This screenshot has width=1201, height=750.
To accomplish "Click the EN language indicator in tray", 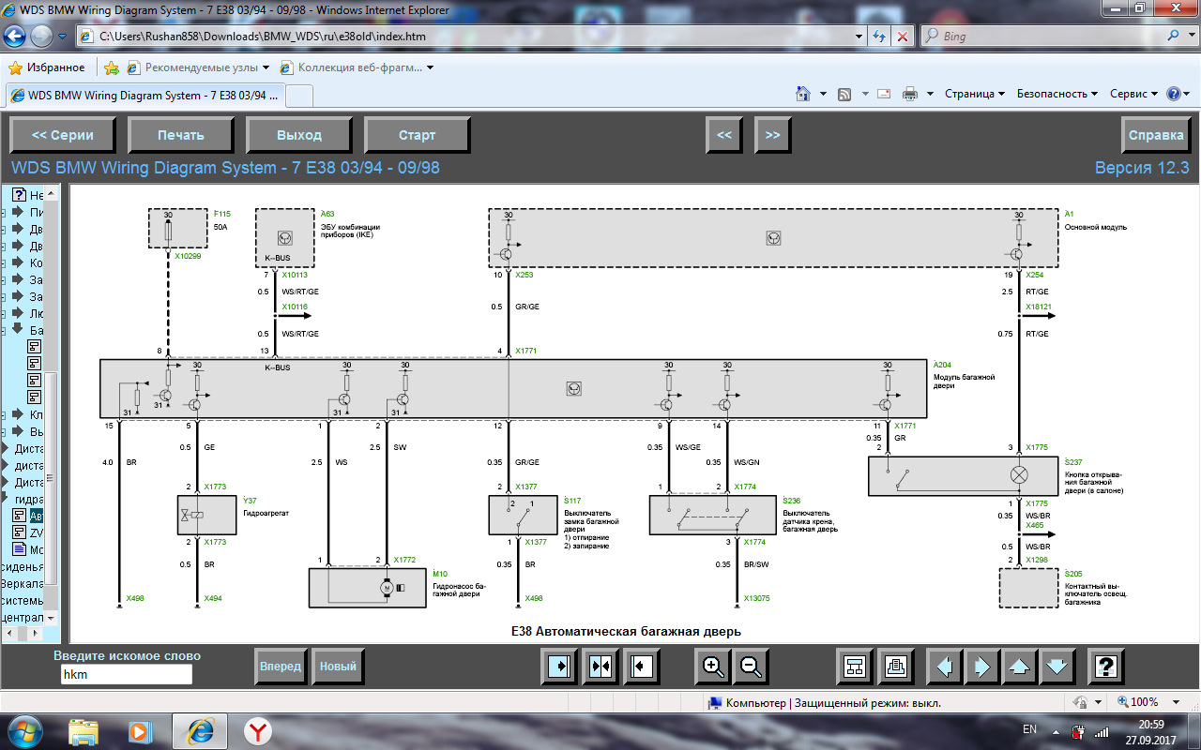I will [x=1029, y=729].
